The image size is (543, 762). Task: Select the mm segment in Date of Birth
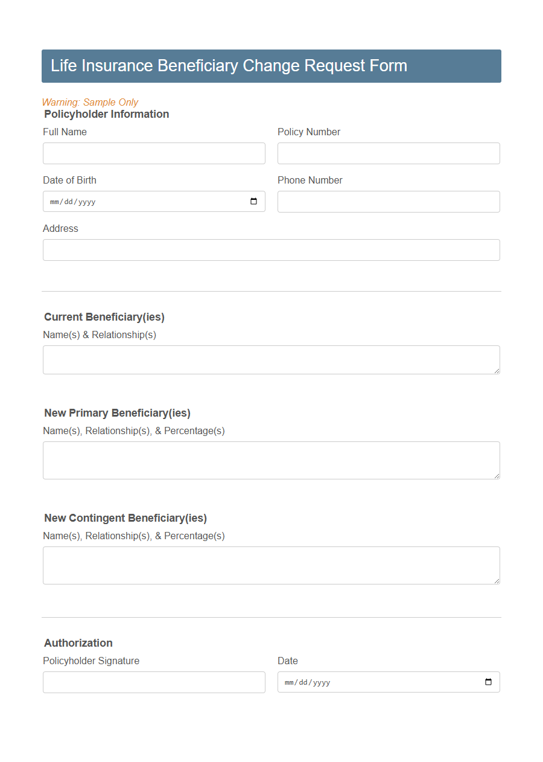click(54, 201)
